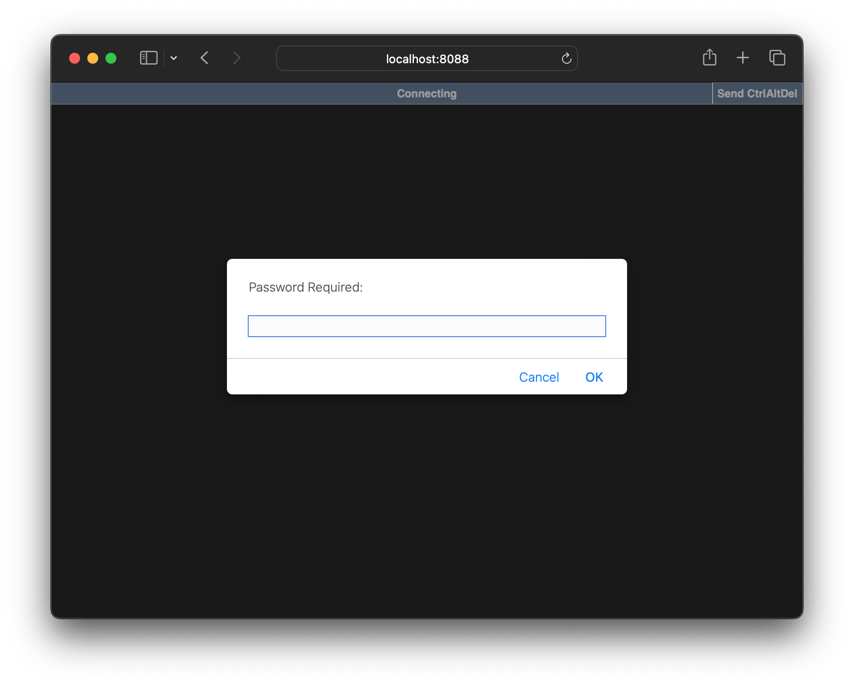Click the yellow minimize traffic light

(93, 58)
